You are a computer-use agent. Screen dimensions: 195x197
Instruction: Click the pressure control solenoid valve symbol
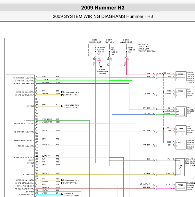[x=181, y=187]
